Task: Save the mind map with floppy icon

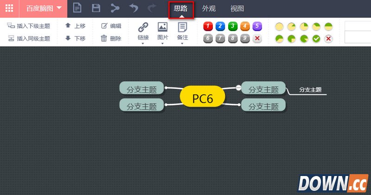Action: [x=96, y=8]
